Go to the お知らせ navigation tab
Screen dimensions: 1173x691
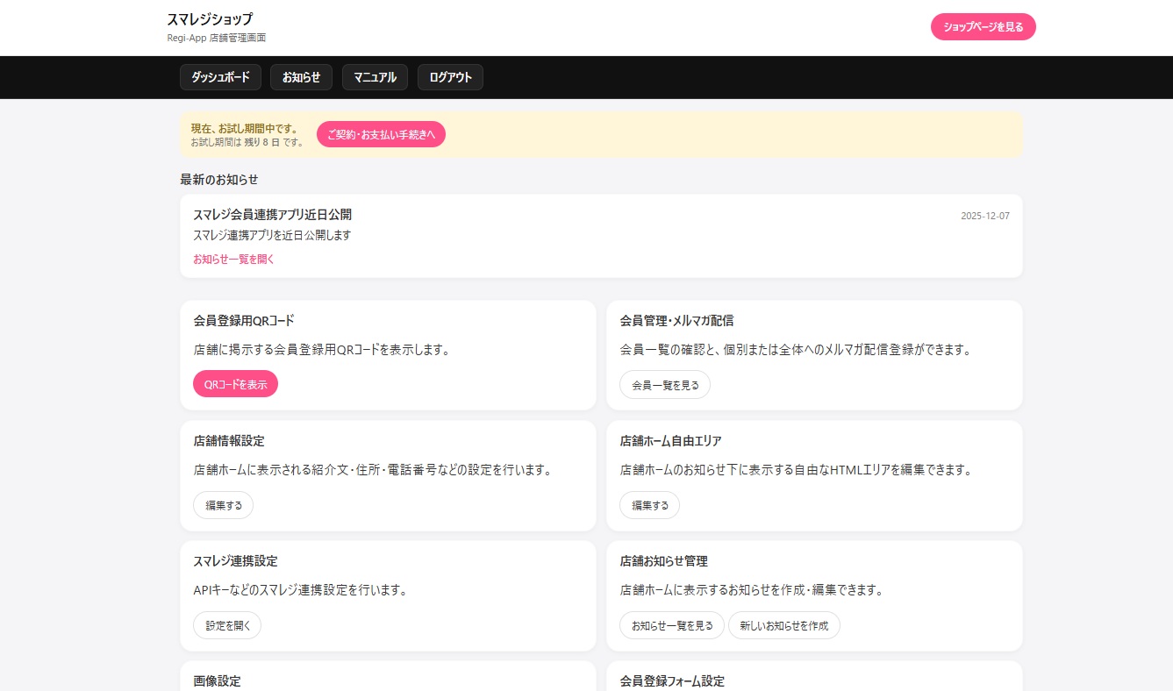301,77
